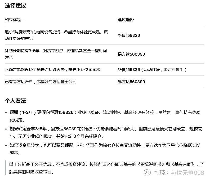The image size is (210, 179).
Task: Click the 建议选择 column header
Action: [126, 20]
